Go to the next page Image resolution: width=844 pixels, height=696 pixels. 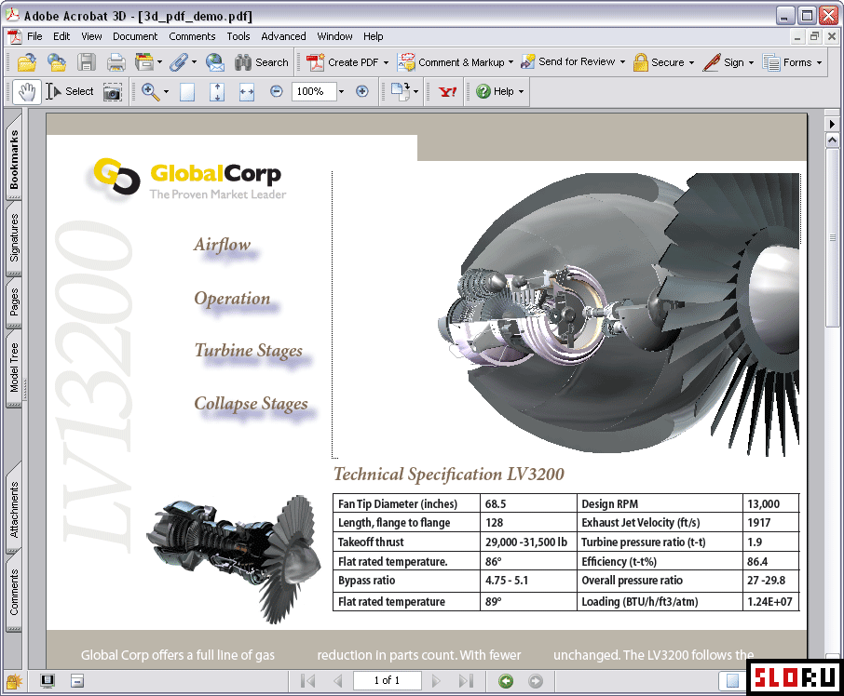pyautogui.click(x=436, y=681)
